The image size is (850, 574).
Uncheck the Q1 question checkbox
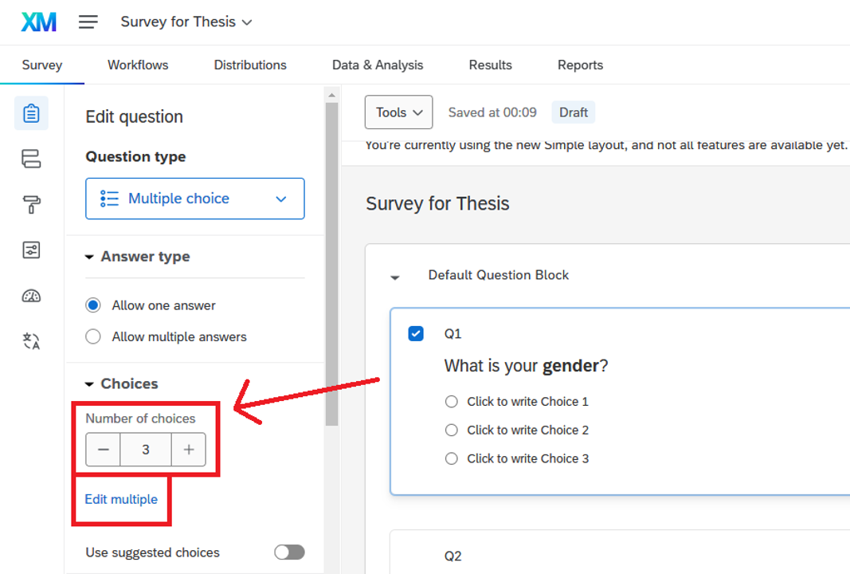tap(416, 333)
